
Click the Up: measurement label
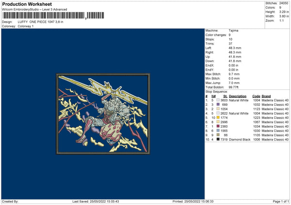pos(208,57)
